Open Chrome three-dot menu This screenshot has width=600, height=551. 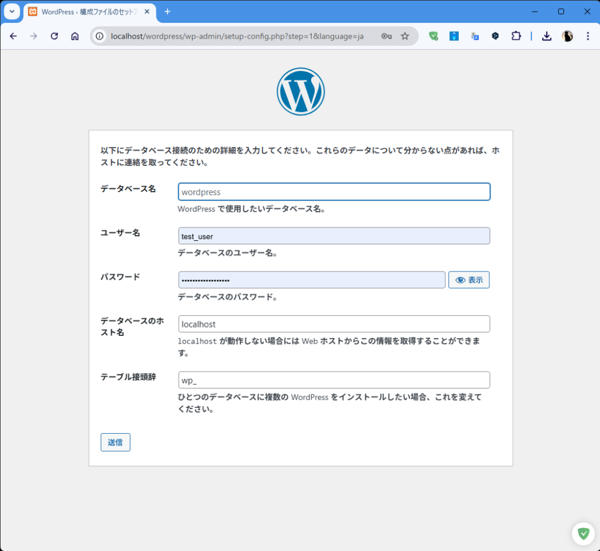[588, 36]
